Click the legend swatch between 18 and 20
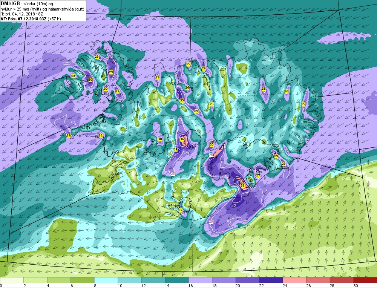377x288 pixels. pyautogui.click(x=224, y=280)
